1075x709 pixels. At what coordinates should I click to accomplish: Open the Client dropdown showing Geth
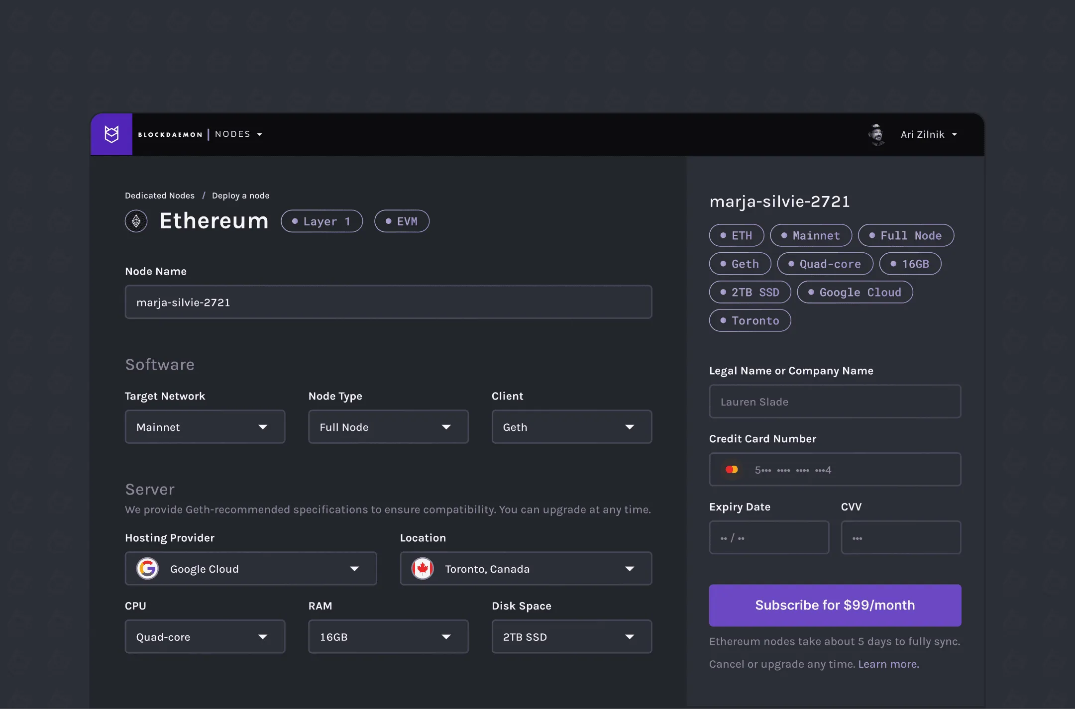tap(571, 426)
